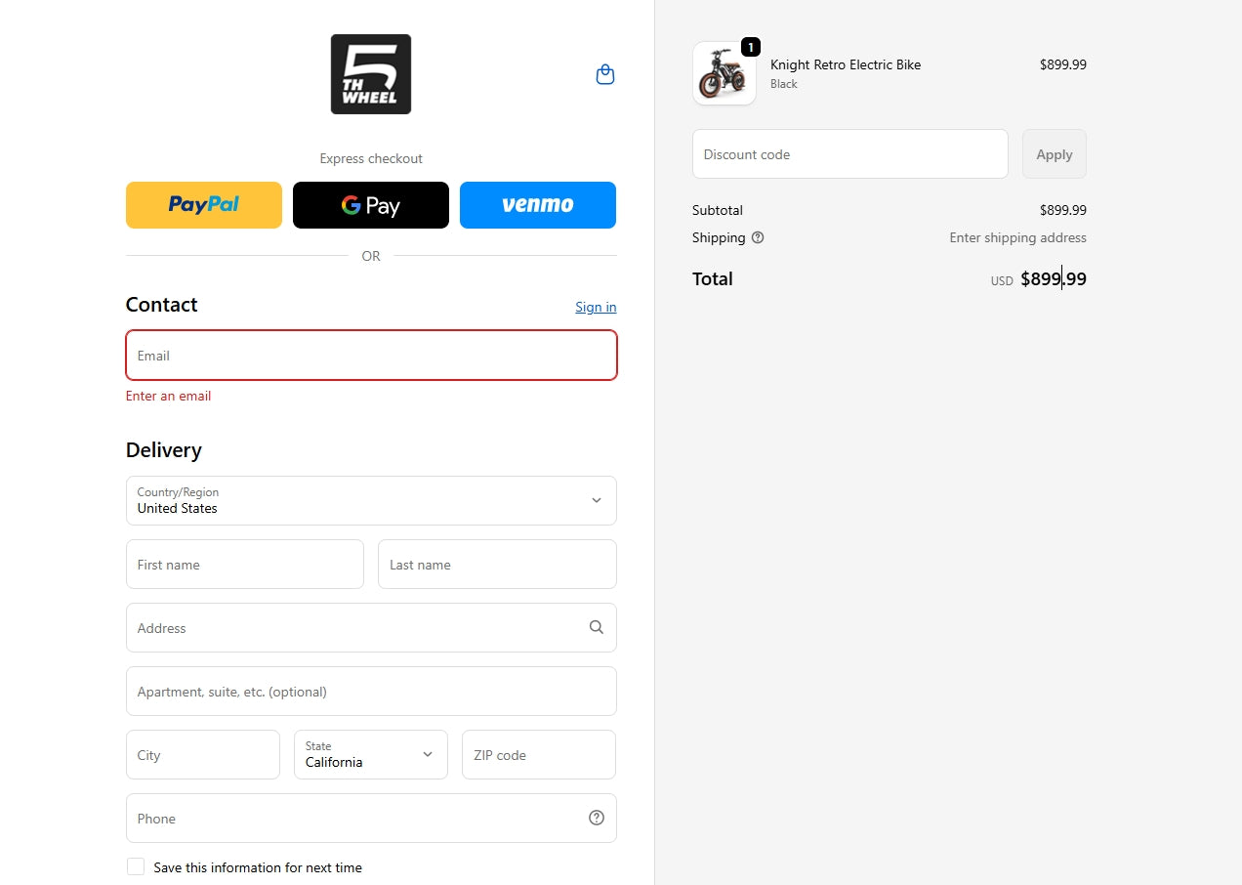This screenshot has width=1242, height=885.
Task: Click the address search magnifier icon
Action: coord(597,627)
